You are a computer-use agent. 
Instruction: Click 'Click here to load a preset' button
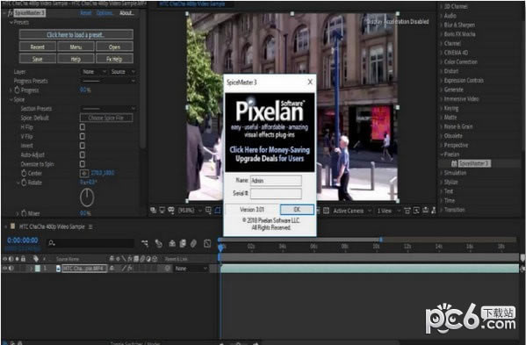[x=76, y=34]
